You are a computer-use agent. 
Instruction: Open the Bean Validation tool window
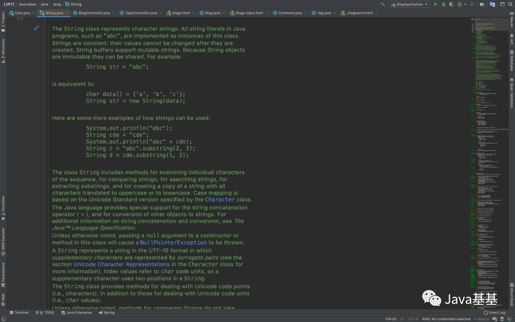coord(512,93)
